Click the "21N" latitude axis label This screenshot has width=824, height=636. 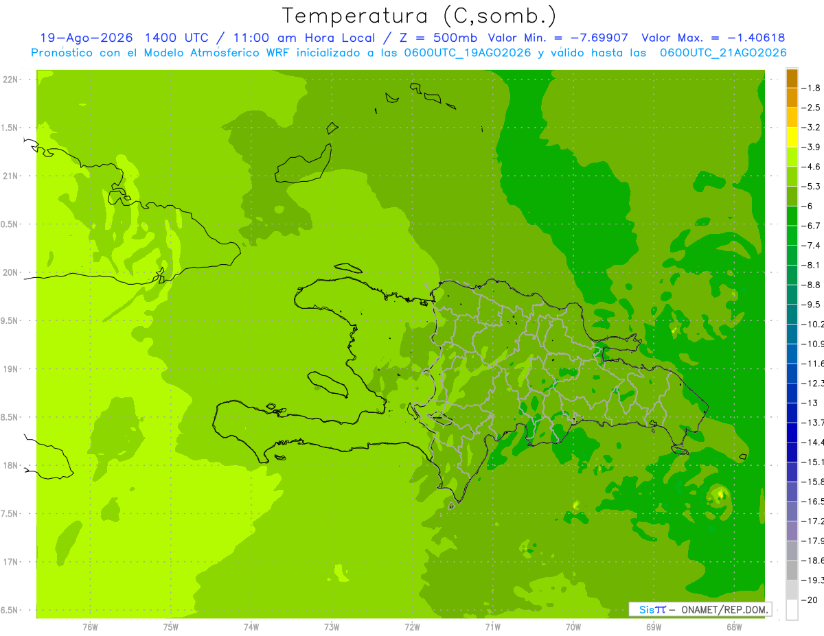(x=11, y=176)
